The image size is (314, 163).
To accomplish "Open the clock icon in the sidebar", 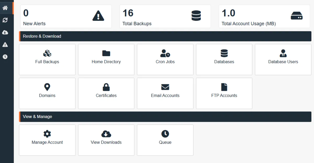I will [5, 57].
